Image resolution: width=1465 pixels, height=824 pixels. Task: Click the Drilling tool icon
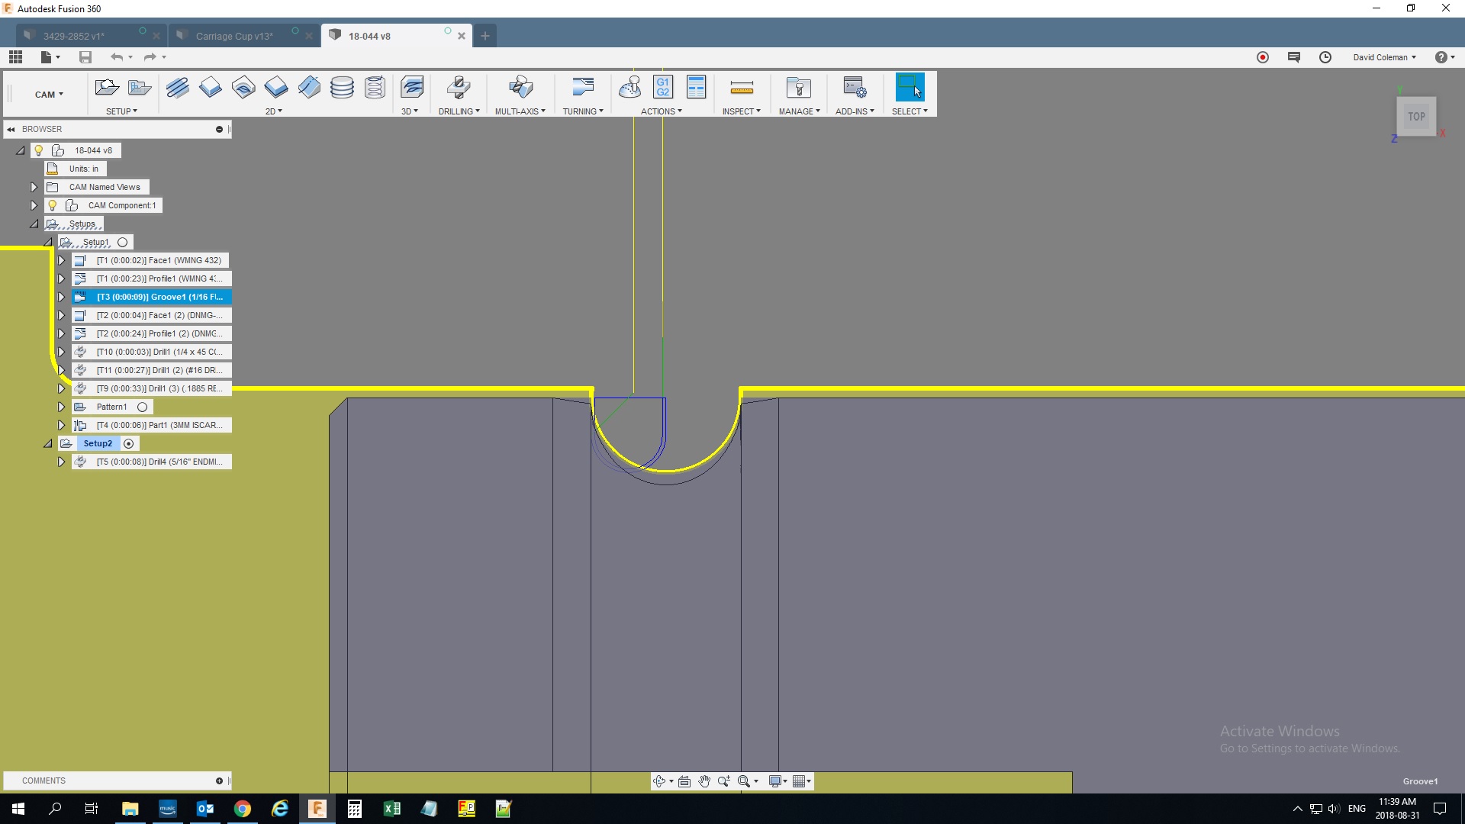tap(459, 88)
